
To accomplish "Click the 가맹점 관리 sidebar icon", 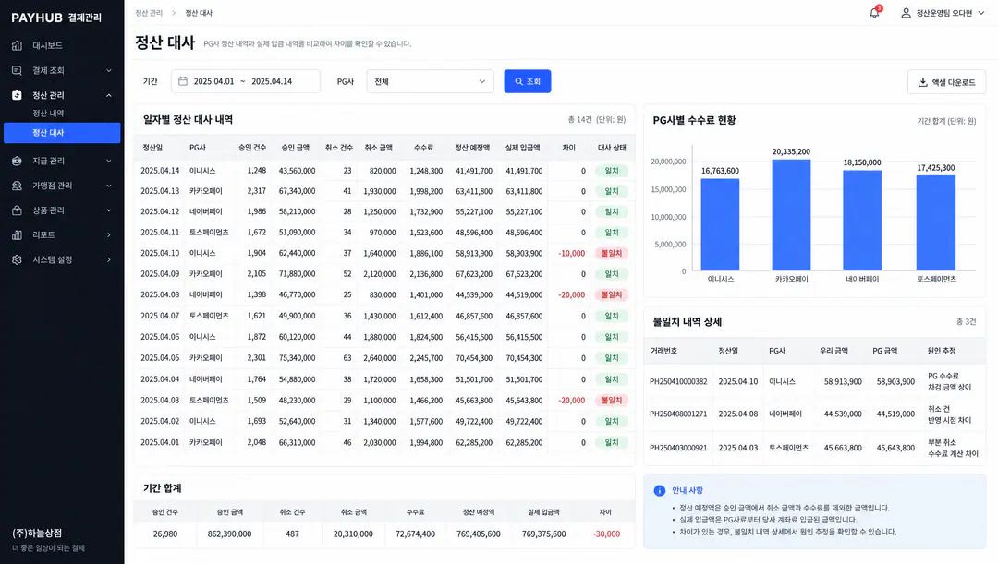I will coord(18,186).
